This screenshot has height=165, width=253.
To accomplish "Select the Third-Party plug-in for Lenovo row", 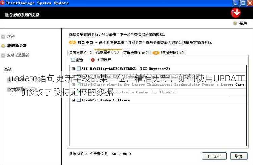I will click(x=158, y=84).
